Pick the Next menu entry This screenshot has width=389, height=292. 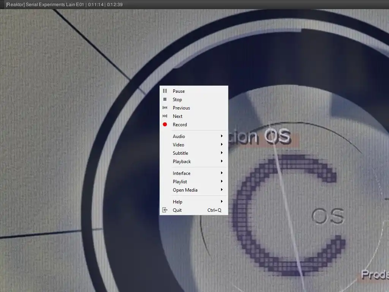[x=194, y=116]
